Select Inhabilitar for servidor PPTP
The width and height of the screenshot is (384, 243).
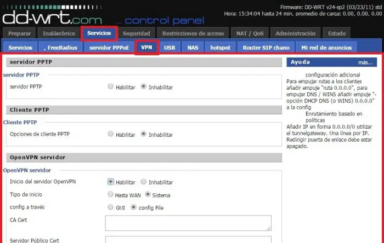click(144, 86)
